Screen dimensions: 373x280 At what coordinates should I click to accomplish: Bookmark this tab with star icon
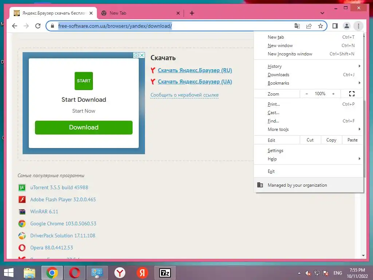(321, 26)
